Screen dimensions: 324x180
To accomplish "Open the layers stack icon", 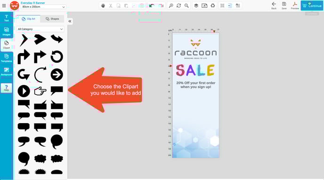I will pos(196,6).
